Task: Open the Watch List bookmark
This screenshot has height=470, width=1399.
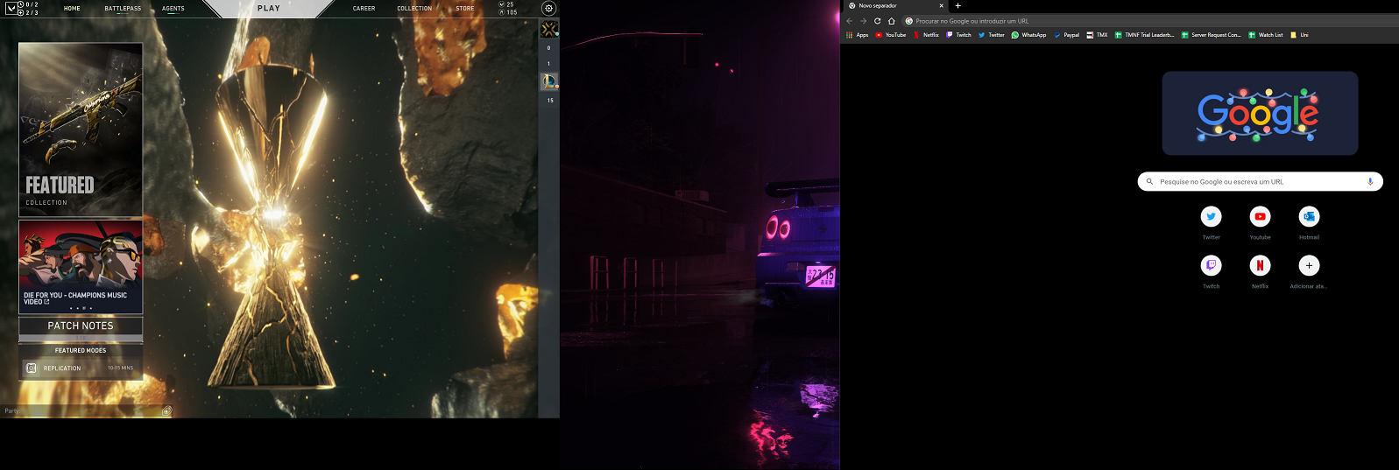Action: (x=1266, y=35)
